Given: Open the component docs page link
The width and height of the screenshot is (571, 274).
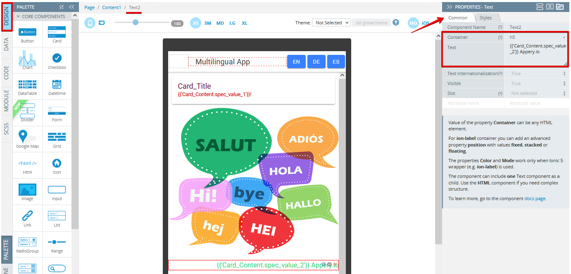Looking at the screenshot, I should 535,198.
